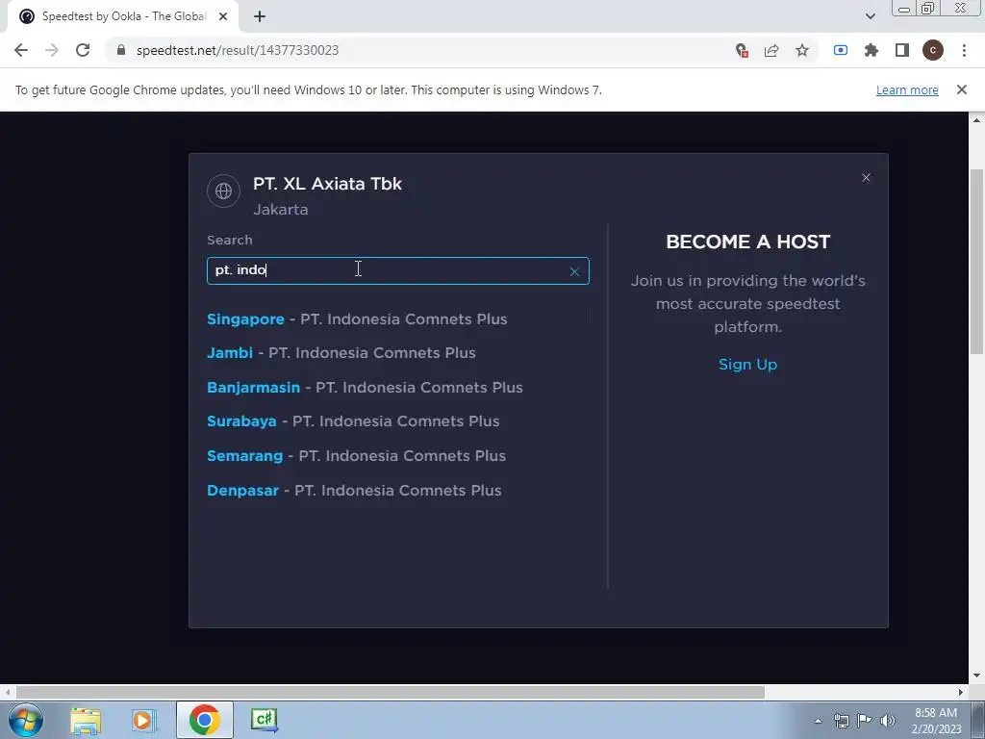The image size is (985, 739).
Task: Click the vertical scrollbar thumb
Action: coord(976,261)
